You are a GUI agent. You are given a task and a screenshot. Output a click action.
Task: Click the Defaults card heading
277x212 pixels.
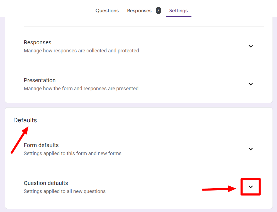25,120
